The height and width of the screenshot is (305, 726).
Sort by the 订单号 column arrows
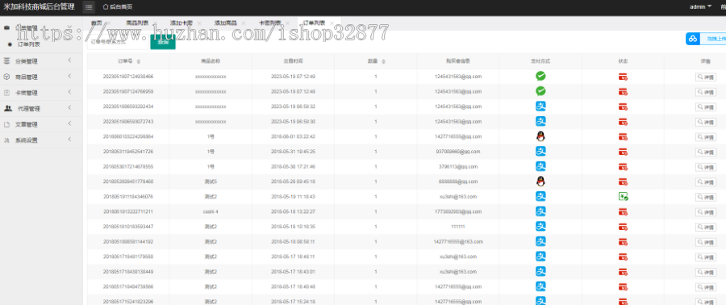pyautogui.click(x=139, y=61)
